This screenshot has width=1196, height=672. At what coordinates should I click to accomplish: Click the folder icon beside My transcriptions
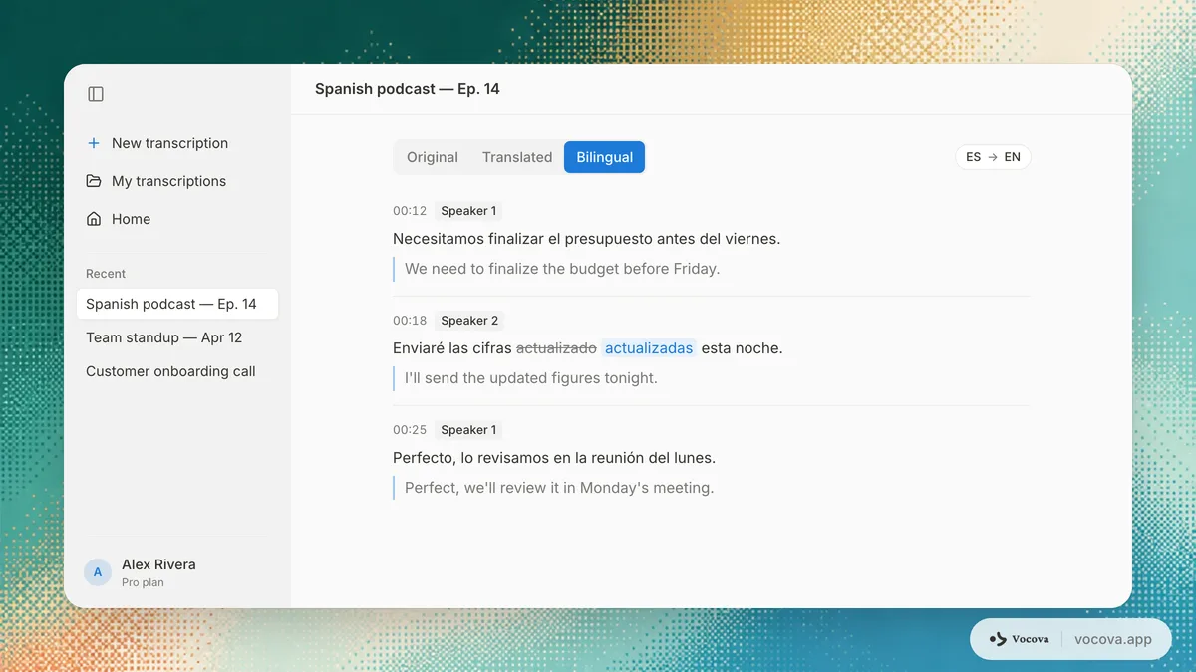[x=94, y=181]
